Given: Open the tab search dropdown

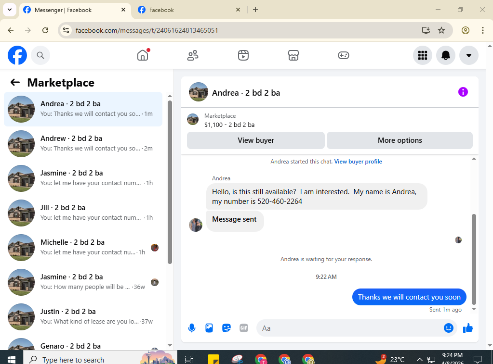Looking at the screenshot, I should click(10, 10).
